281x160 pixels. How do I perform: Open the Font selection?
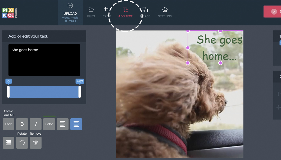[8, 124]
